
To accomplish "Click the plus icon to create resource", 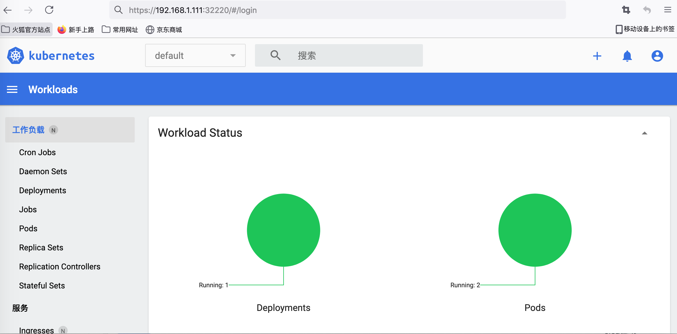I will coord(597,56).
